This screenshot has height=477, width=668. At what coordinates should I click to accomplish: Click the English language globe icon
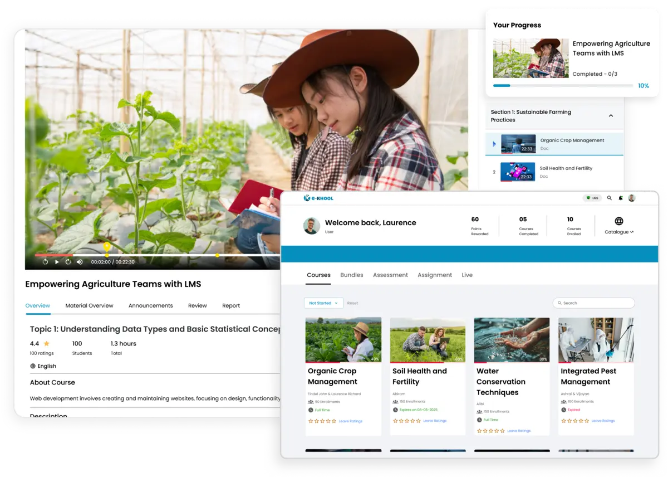(34, 366)
